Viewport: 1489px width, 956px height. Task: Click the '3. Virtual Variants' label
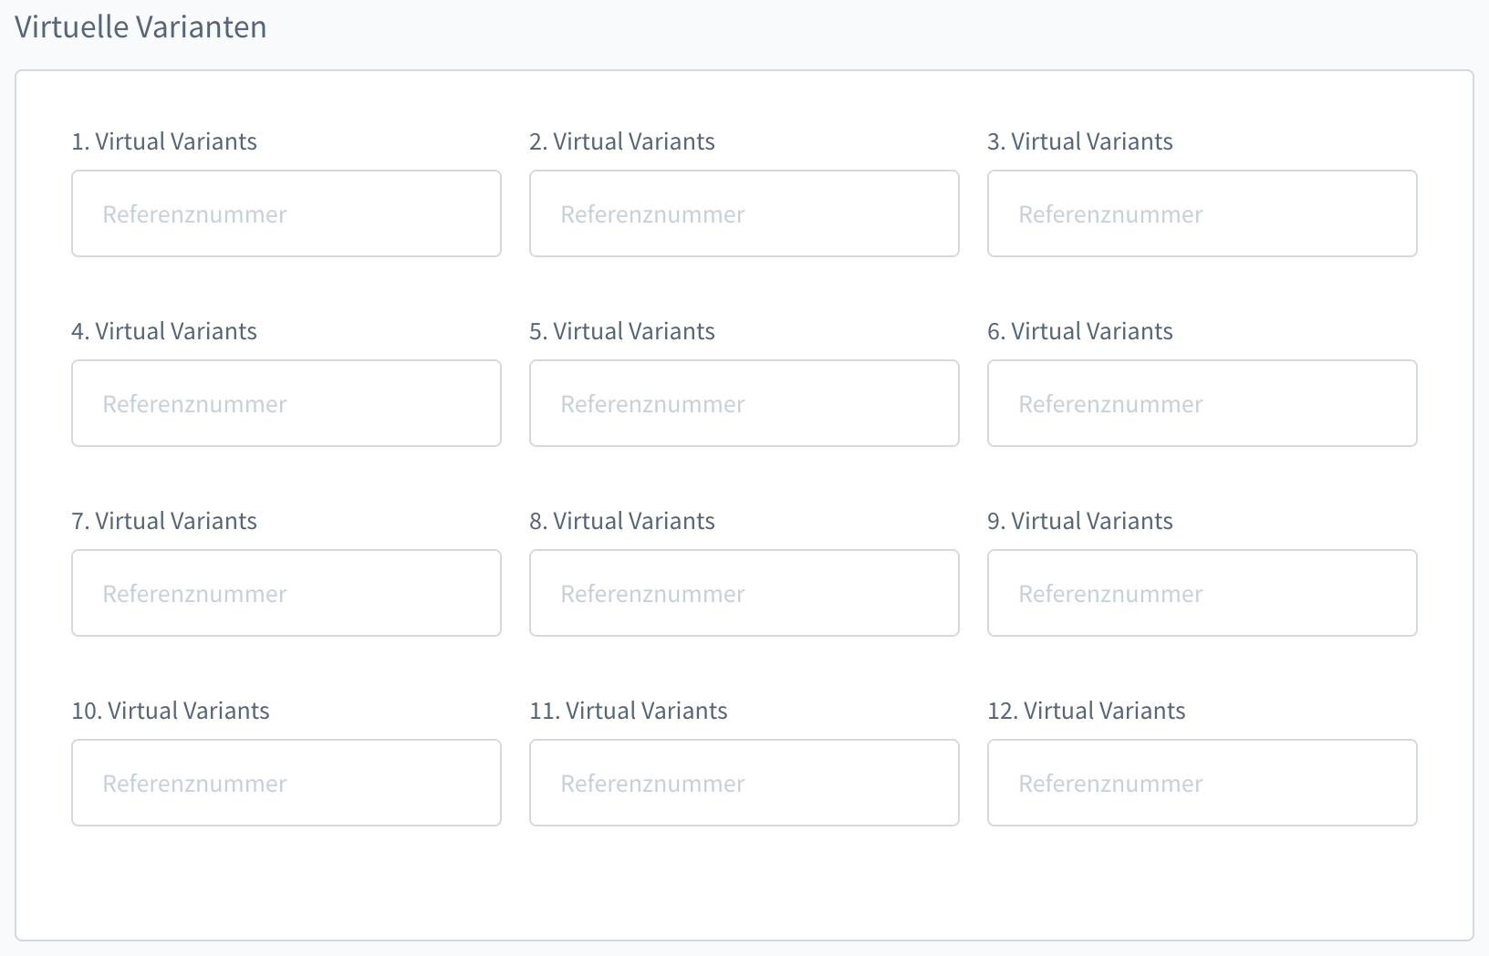(1080, 141)
